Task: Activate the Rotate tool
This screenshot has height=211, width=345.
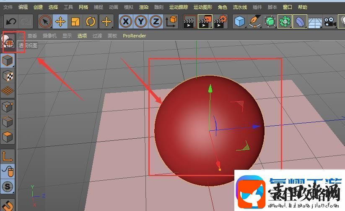Action: pos(91,21)
